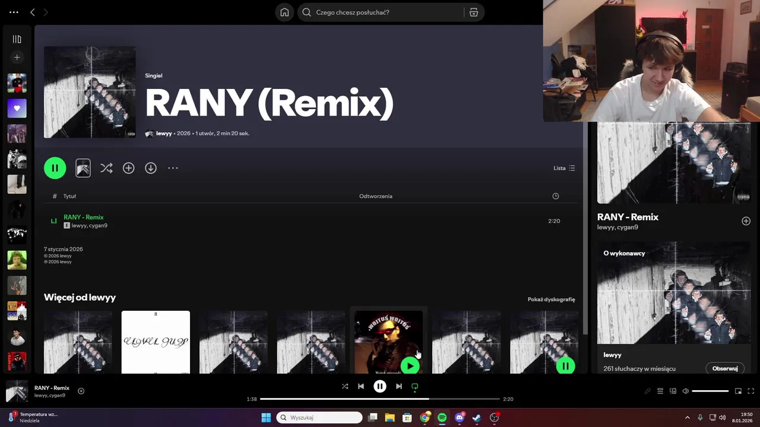This screenshot has height=427, width=760.
Task: Open the play queue
Action: [x=660, y=391]
